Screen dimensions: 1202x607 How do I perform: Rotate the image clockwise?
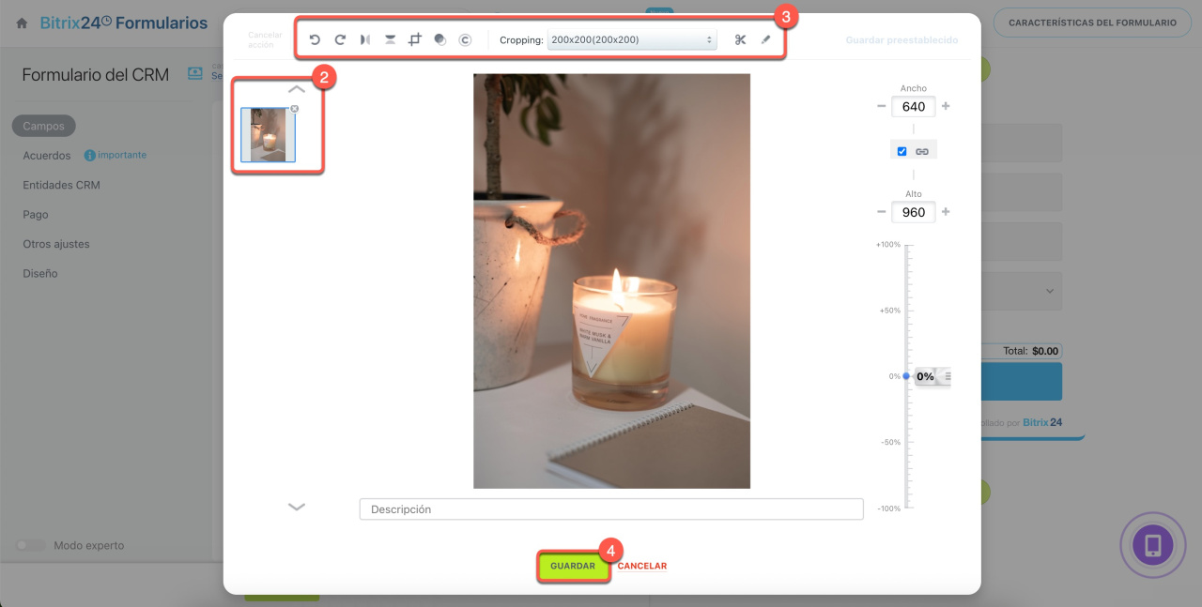(x=340, y=40)
